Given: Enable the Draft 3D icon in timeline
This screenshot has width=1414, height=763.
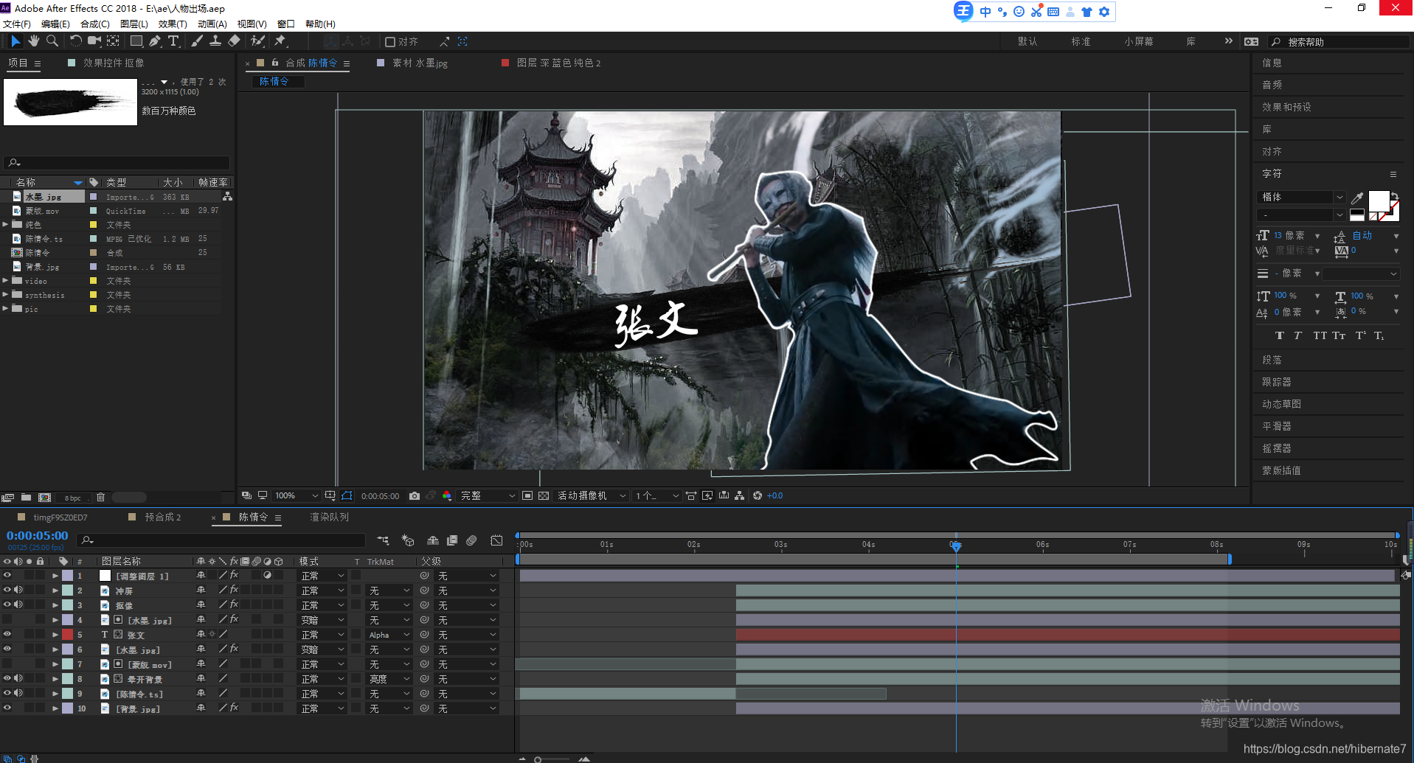Looking at the screenshot, I should [x=408, y=541].
